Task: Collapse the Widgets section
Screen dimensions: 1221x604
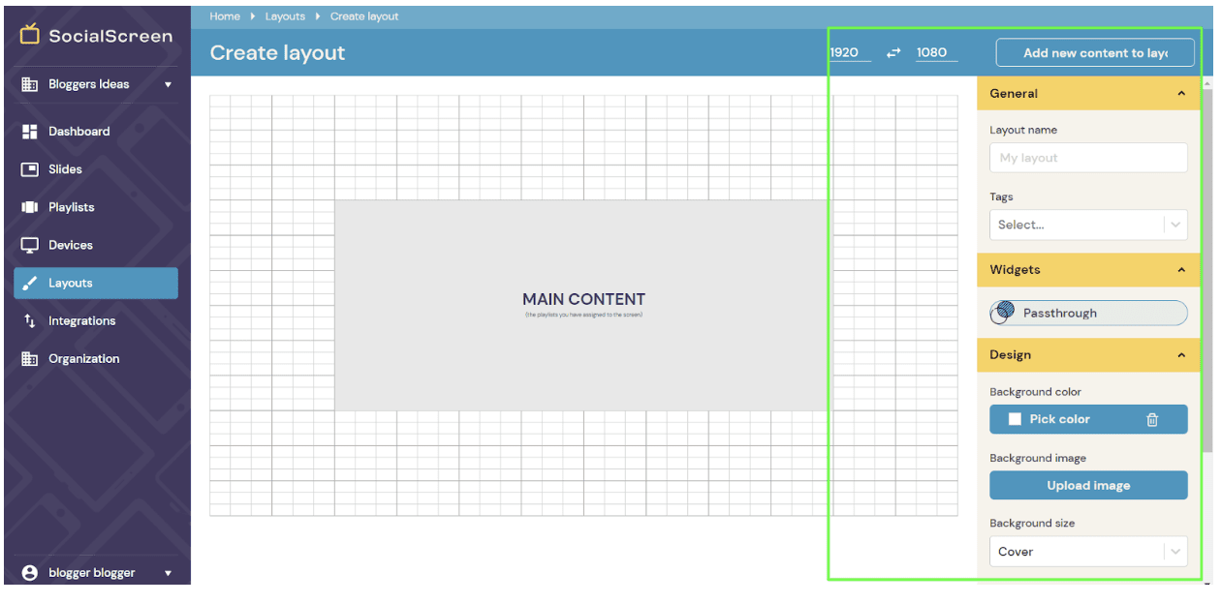Action: 1181,270
